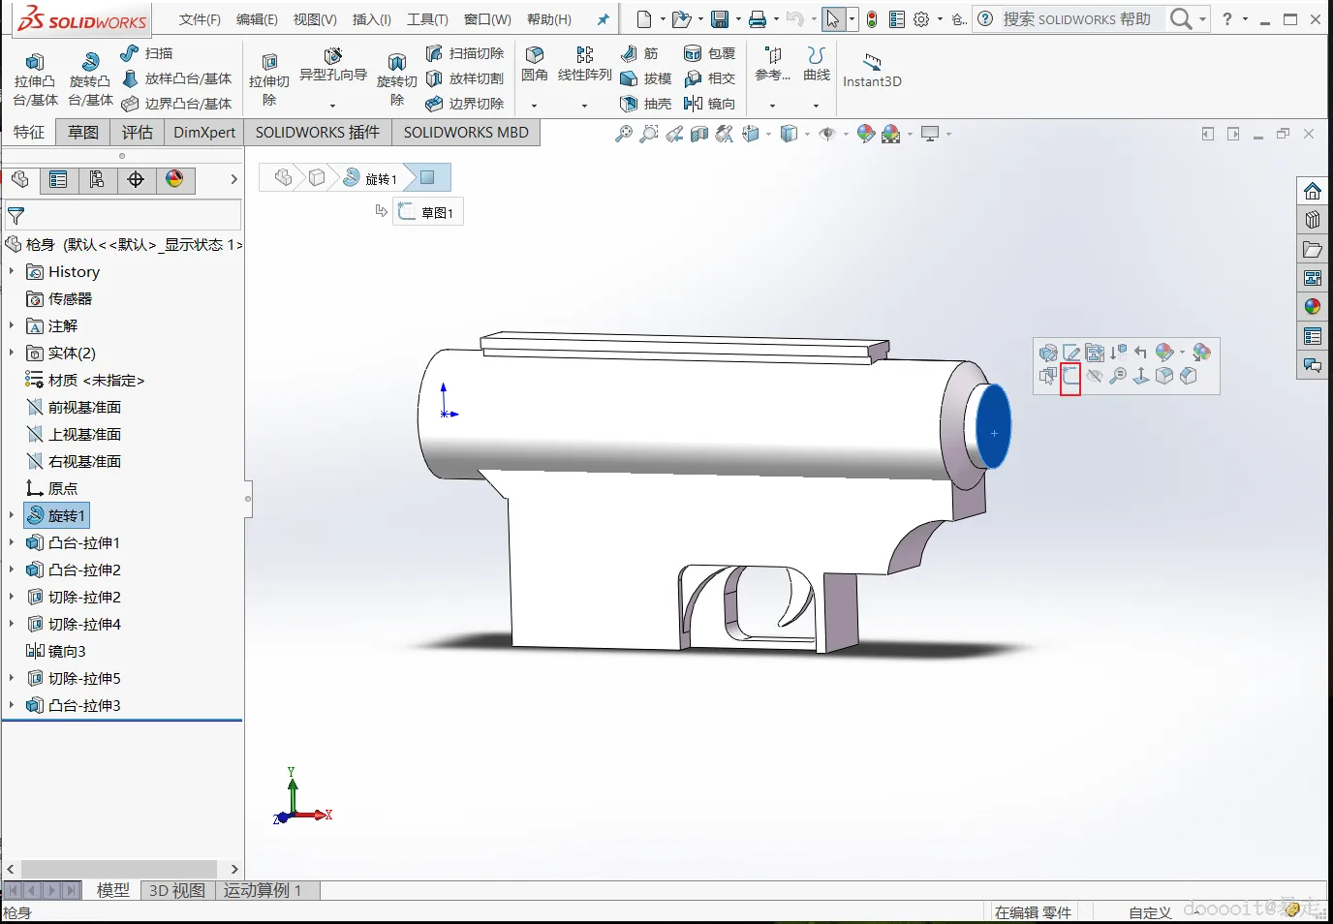The width and height of the screenshot is (1333, 924).
Task: Expand the 凸台-拉伸1 feature node
Action: coord(12,542)
